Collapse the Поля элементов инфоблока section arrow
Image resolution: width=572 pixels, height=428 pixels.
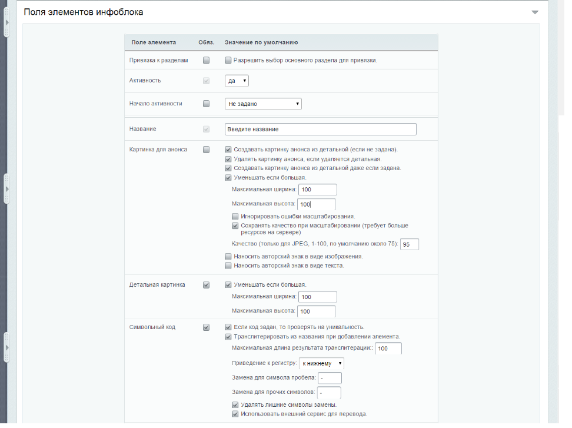[534, 12]
